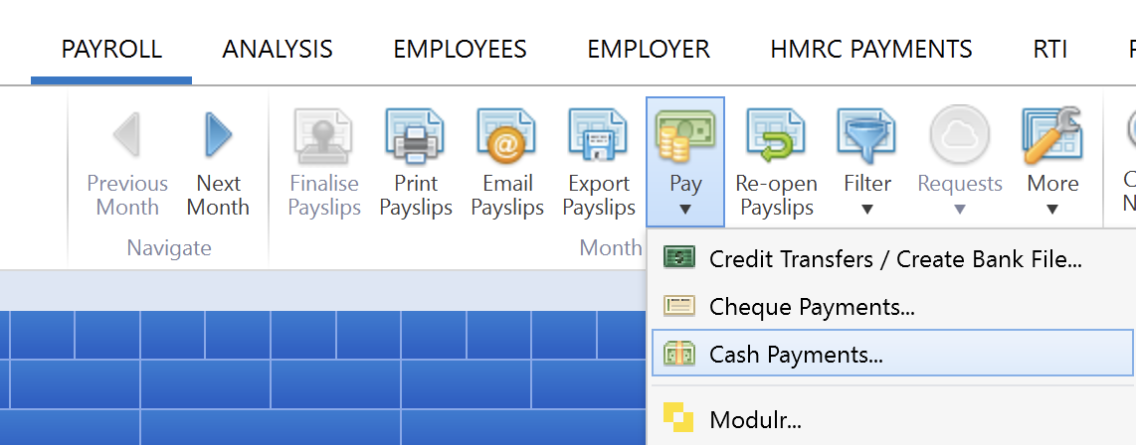Click the Filter funnel icon
The image size is (1136, 445).
867,136
